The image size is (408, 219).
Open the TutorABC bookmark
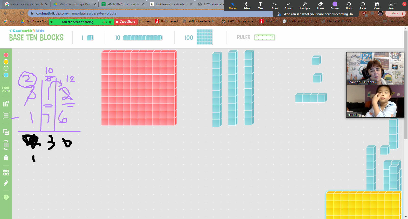coord(269,21)
